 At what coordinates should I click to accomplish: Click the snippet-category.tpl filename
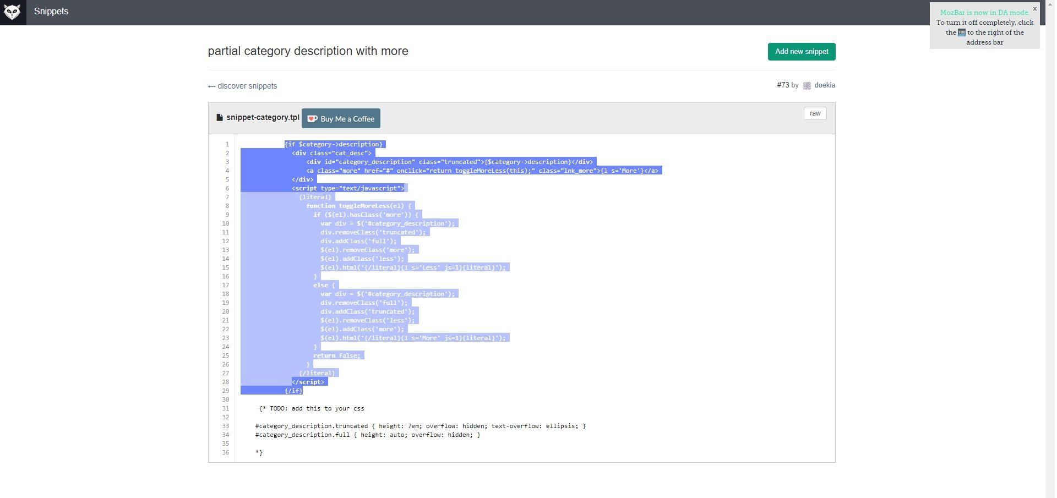tap(263, 118)
